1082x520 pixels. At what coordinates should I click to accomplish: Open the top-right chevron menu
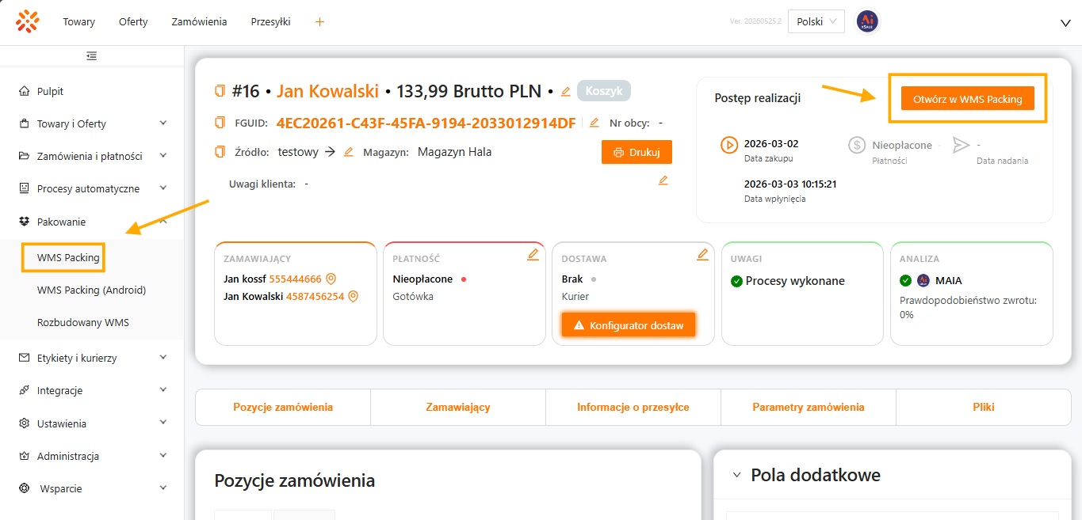(1065, 23)
